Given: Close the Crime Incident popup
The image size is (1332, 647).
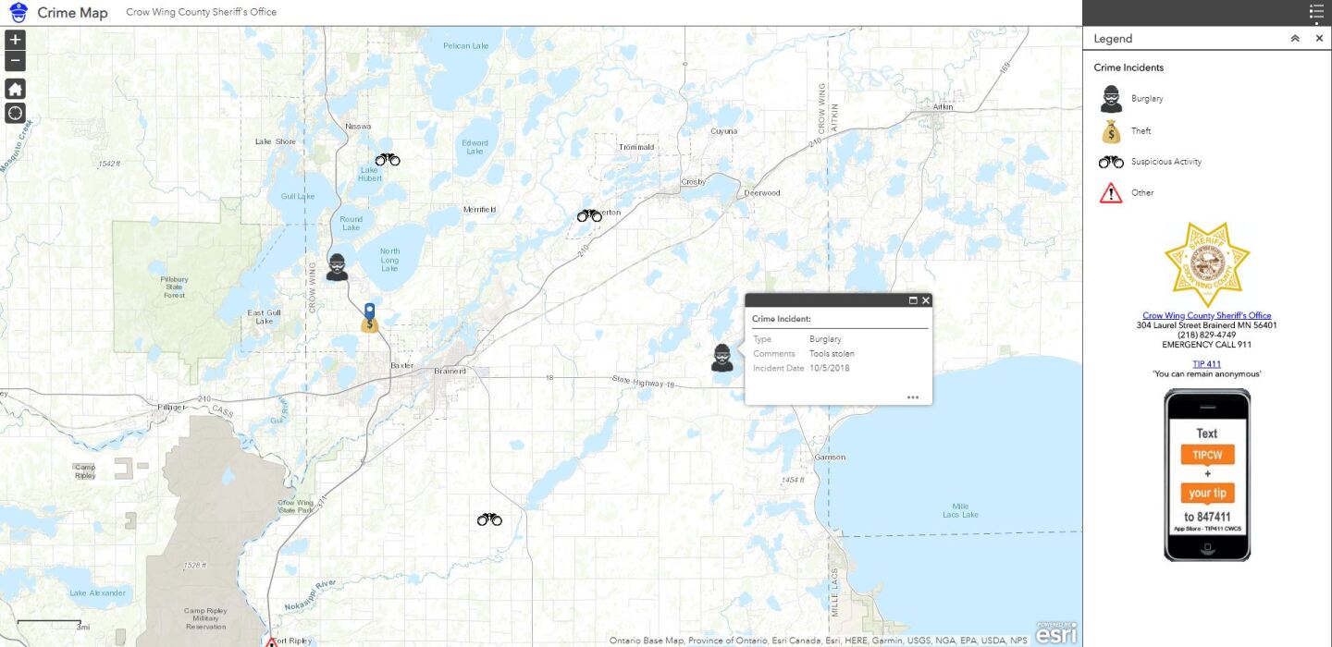Looking at the screenshot, I should [x=926, y=300].
